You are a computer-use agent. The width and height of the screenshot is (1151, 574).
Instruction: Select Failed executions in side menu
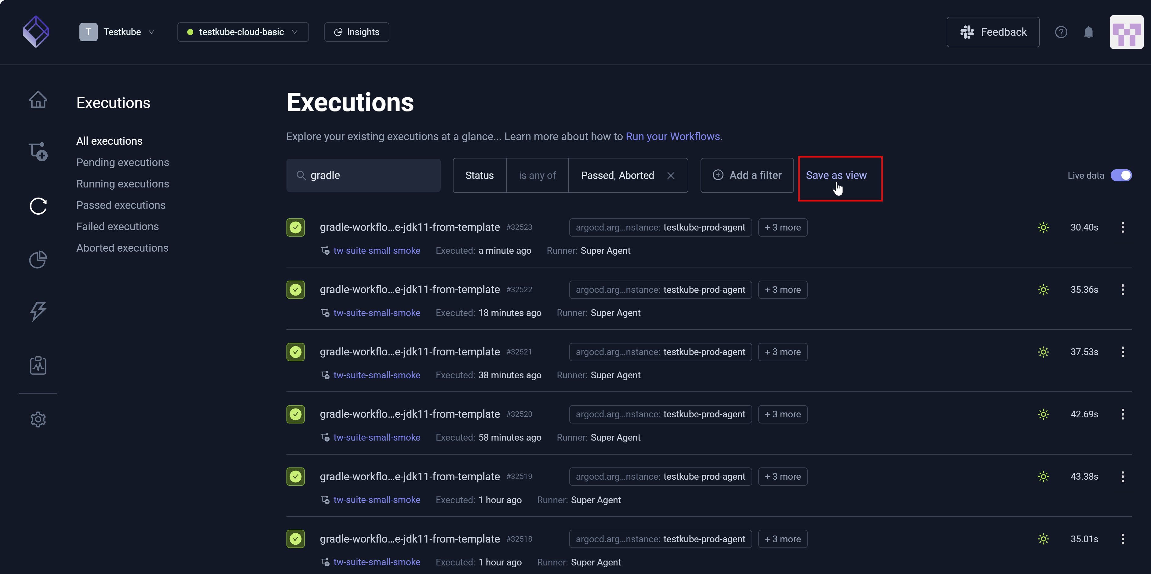(x=118, y=227)
